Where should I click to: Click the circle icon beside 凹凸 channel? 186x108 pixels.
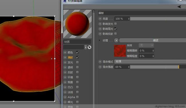(65, 87)
